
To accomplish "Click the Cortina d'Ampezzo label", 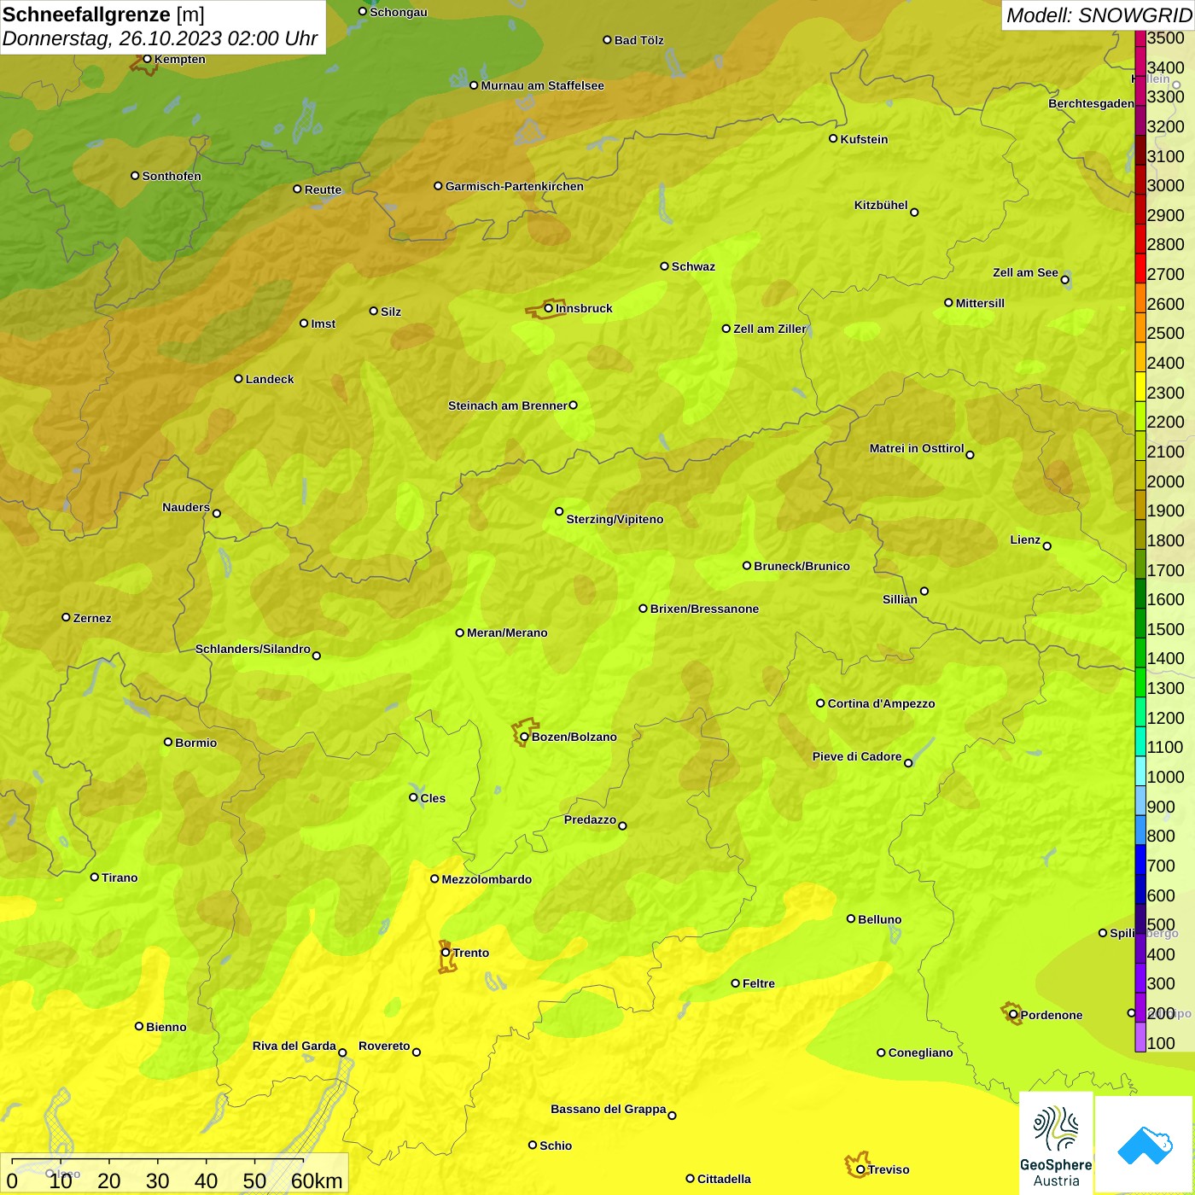I will [881, 703].
